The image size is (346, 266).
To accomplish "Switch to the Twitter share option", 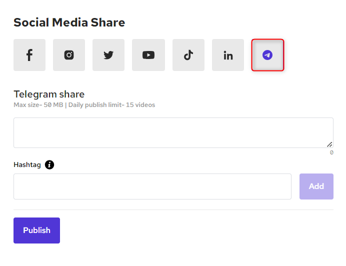I will 108,55.
